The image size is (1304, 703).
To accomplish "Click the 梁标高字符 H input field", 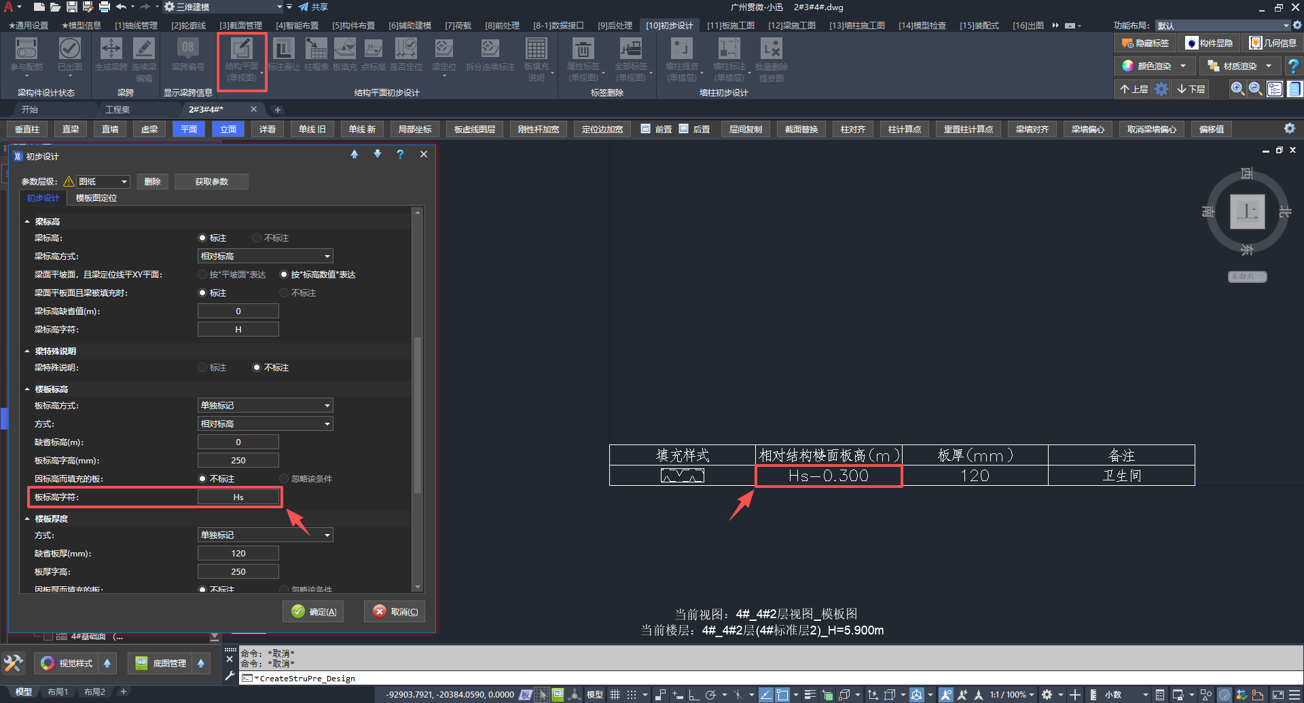I will tap(238, 330).
